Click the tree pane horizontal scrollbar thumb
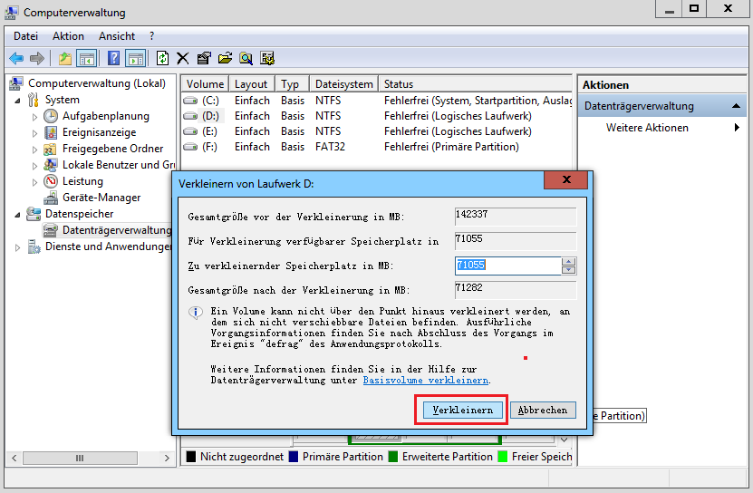The image size is (753, 493). click(x=80, y=458)
